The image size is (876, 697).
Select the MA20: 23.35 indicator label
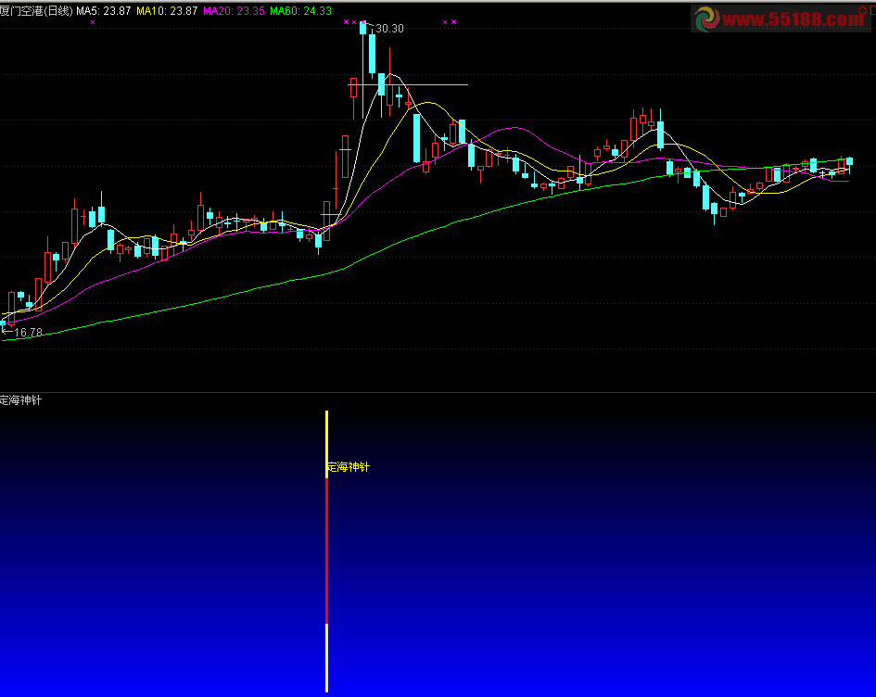coord(235,10)
